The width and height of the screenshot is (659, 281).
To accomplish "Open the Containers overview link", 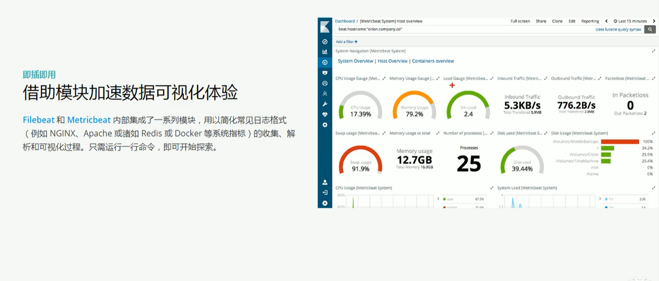I will tap(433, 61).
